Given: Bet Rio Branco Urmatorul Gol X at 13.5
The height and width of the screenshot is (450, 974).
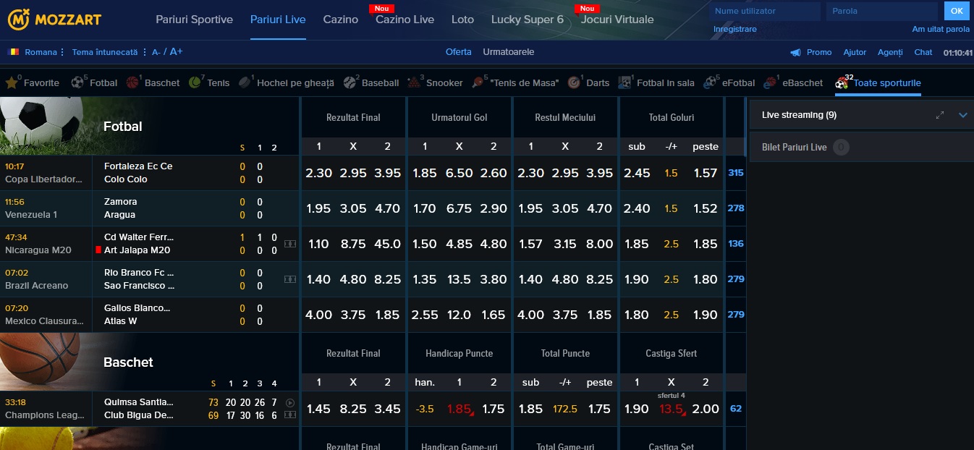Looking at the screenshot, I should point(460,279).
